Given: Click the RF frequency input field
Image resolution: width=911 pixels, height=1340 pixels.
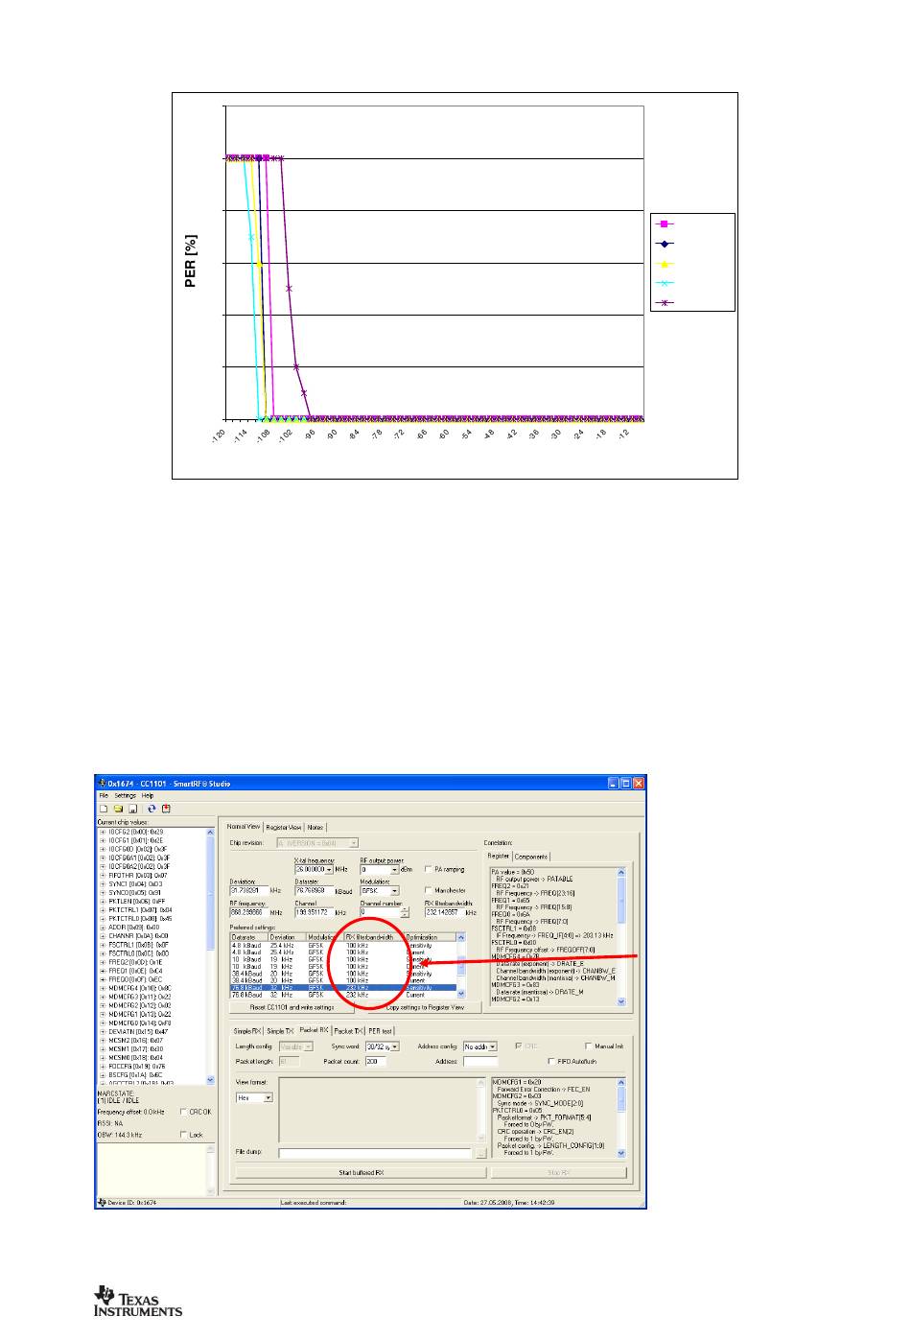Looking at the screenshot, I should pyautogui.click(x=248, y=912).
